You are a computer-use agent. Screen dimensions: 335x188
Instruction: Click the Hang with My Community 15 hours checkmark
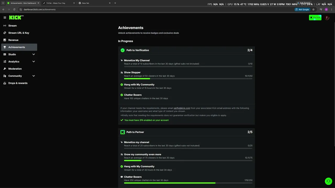pyautogui.click(x=122, y=85)
